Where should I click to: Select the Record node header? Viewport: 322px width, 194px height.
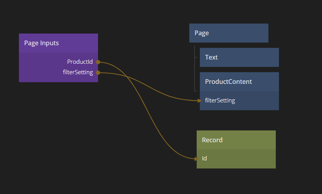pos(236,140)
